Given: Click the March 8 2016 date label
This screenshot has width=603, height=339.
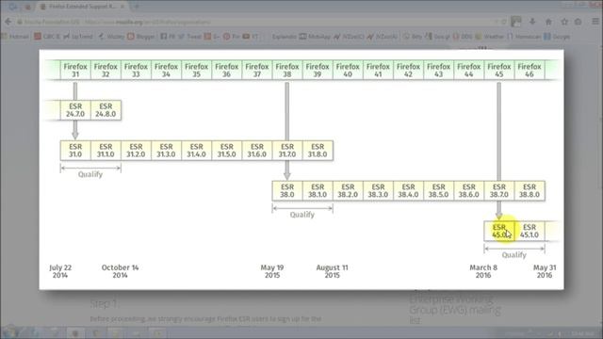Looking at the screenshot, I should coord(483,271).
